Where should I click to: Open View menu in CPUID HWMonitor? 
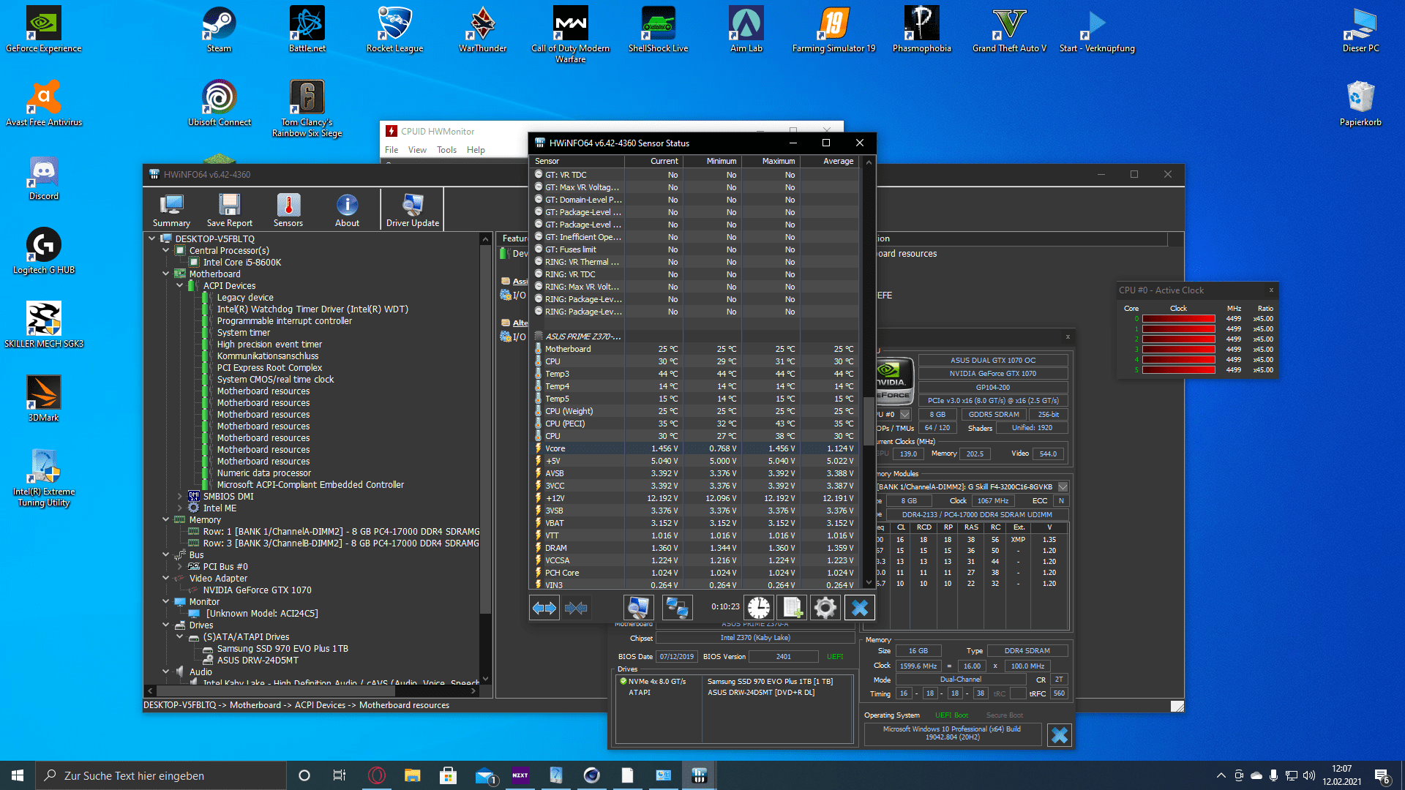(417, 150)
